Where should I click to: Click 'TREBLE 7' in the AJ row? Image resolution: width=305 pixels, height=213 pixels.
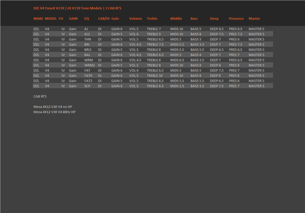coord(154,29)
